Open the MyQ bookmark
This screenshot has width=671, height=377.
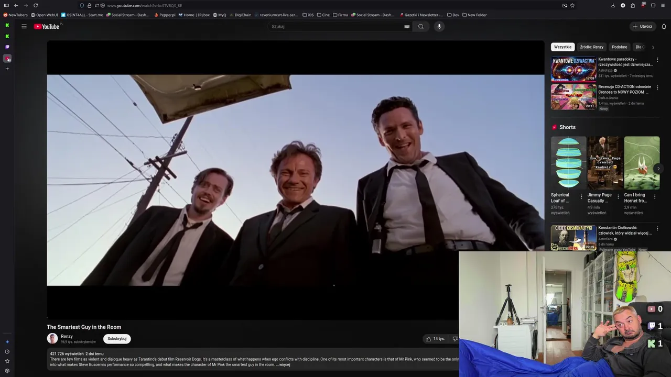[x=219, y=15]
